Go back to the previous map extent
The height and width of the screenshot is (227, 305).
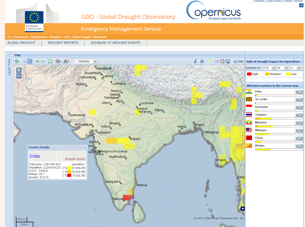[x=37, y=61]
